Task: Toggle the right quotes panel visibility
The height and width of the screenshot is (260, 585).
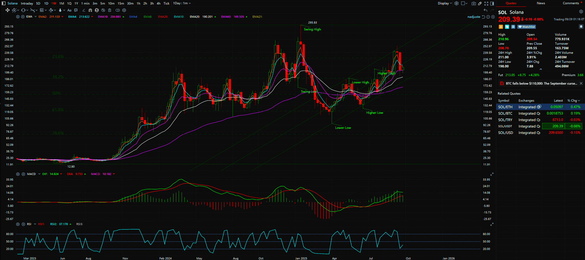Action: pyautogui.click(x=492, y=3)
